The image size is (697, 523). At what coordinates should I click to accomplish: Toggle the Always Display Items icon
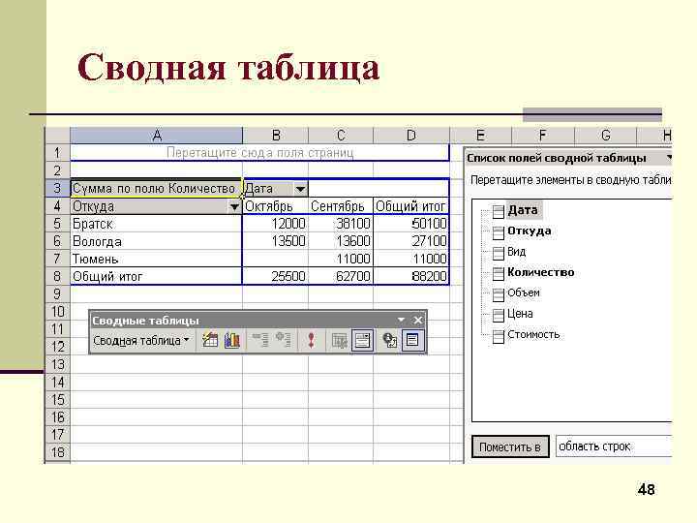coord(362,340)
